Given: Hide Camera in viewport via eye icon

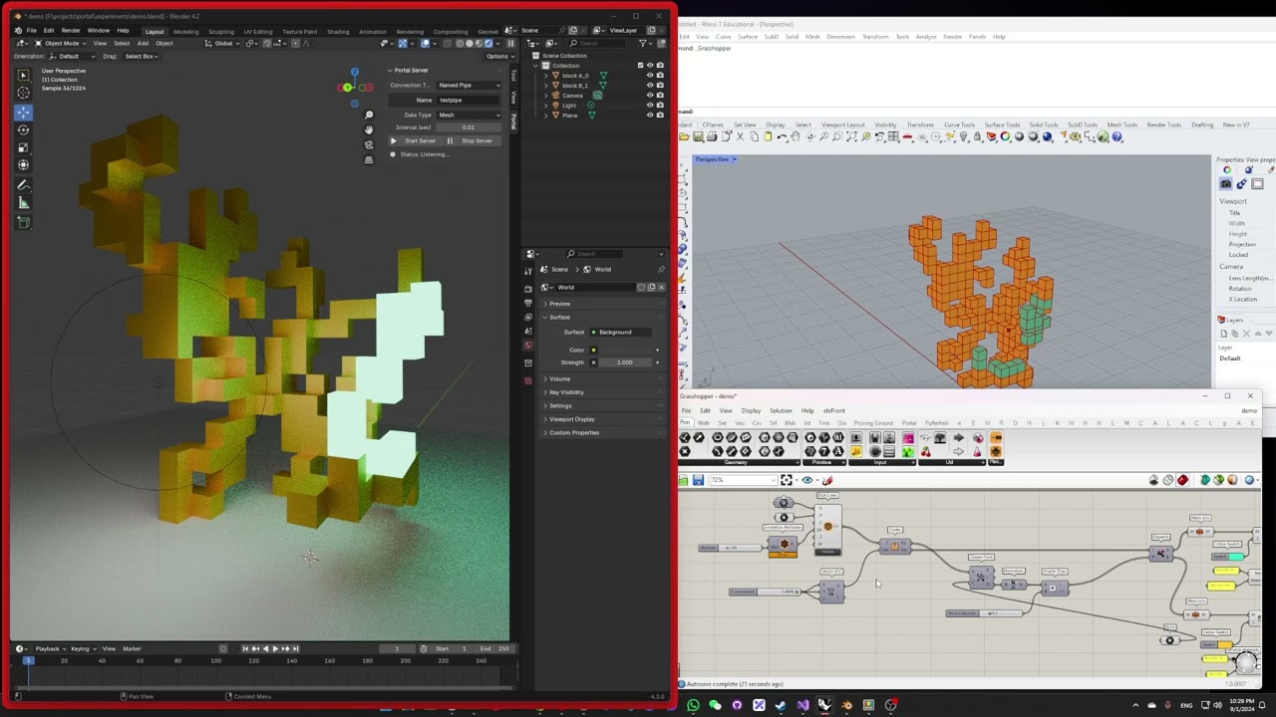Looking at the screenshot, I should 650,96.
